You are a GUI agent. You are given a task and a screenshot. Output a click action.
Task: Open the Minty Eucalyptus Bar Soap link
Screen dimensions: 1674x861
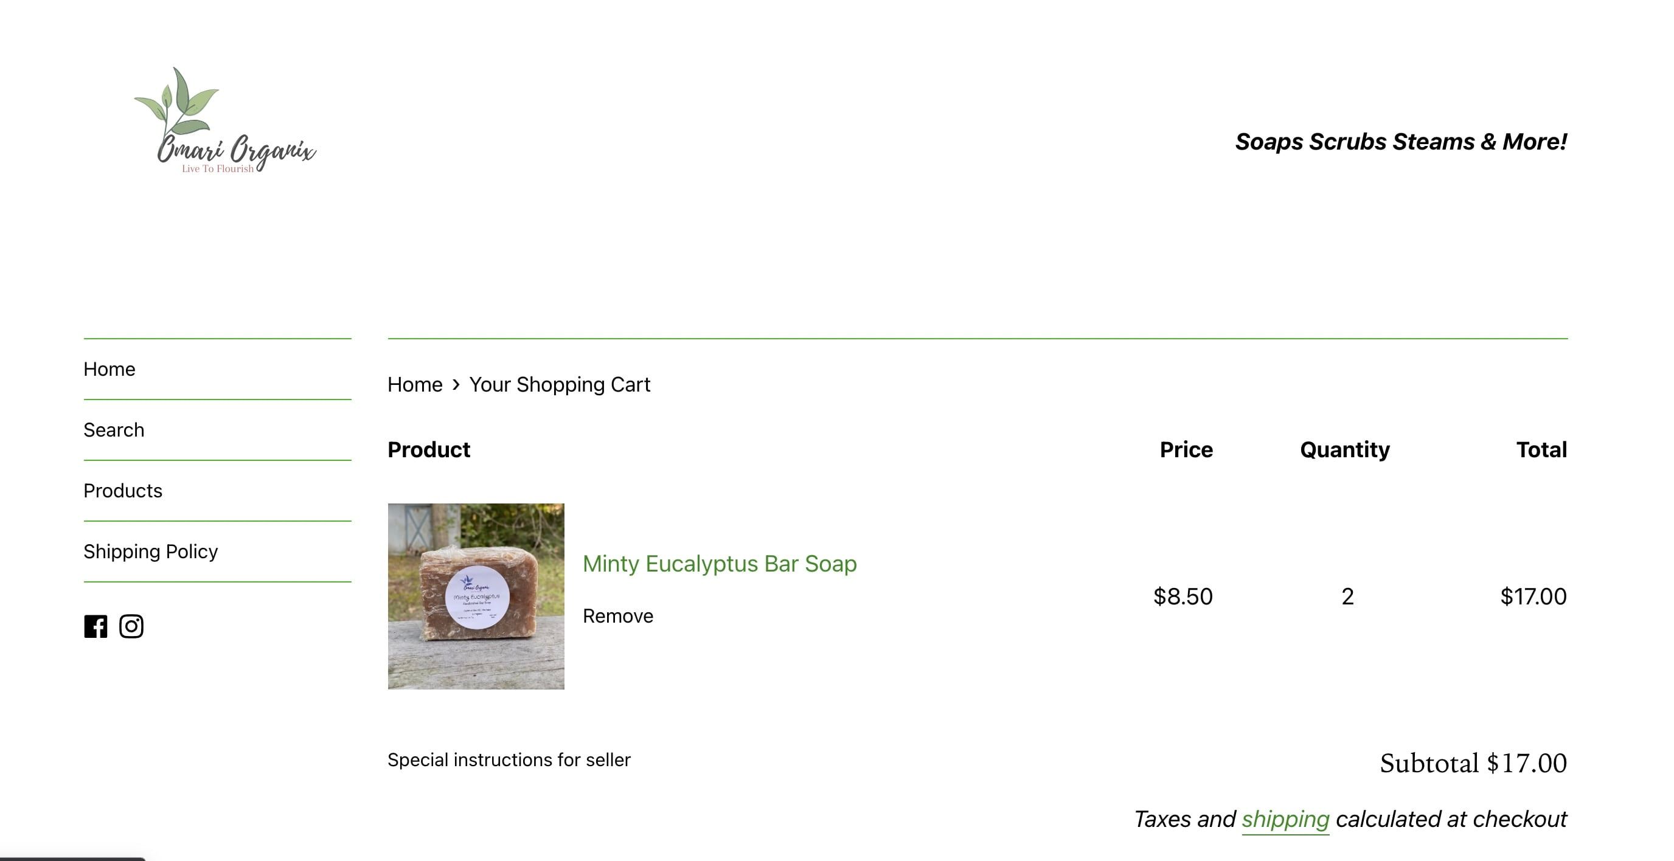tap(720, 564)
